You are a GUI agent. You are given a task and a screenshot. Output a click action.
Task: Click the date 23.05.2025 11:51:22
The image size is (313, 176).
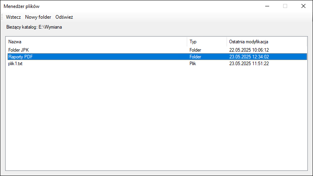point(249,64)
